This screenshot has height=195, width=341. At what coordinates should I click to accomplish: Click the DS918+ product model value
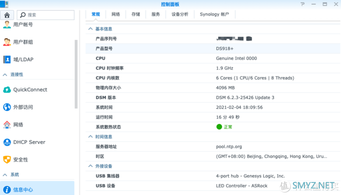pyautogui.click(x=225, y=48)
